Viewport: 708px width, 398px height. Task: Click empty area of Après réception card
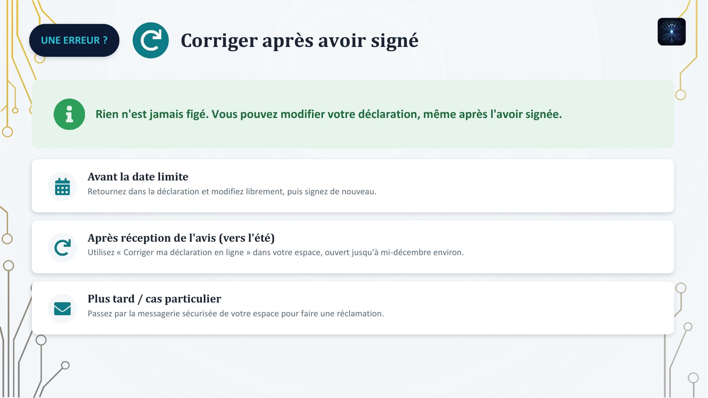coord(572,247)
